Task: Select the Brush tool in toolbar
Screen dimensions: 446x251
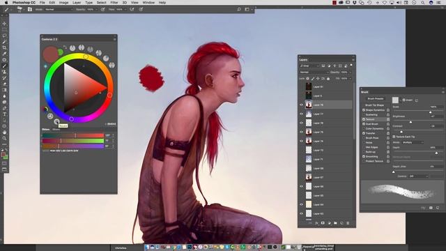Action: [4, 66]
